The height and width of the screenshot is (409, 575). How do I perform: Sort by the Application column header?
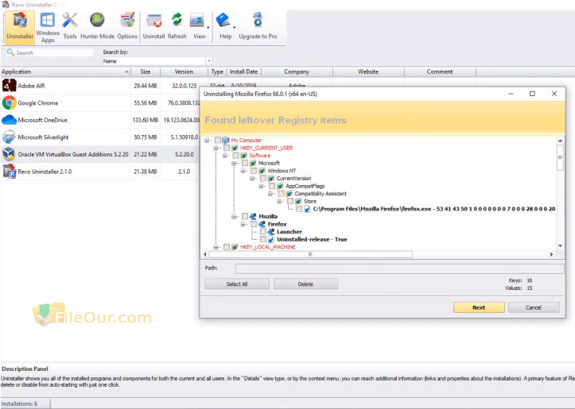click(x=65, y=71)
